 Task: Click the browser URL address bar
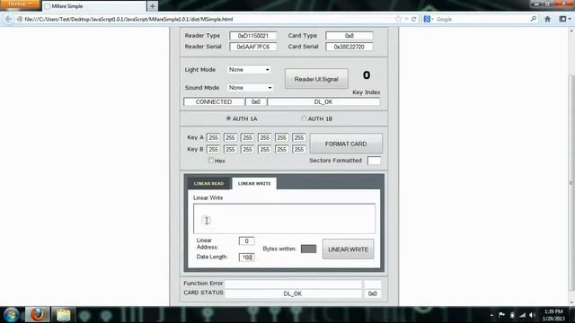tap(206, 19)
